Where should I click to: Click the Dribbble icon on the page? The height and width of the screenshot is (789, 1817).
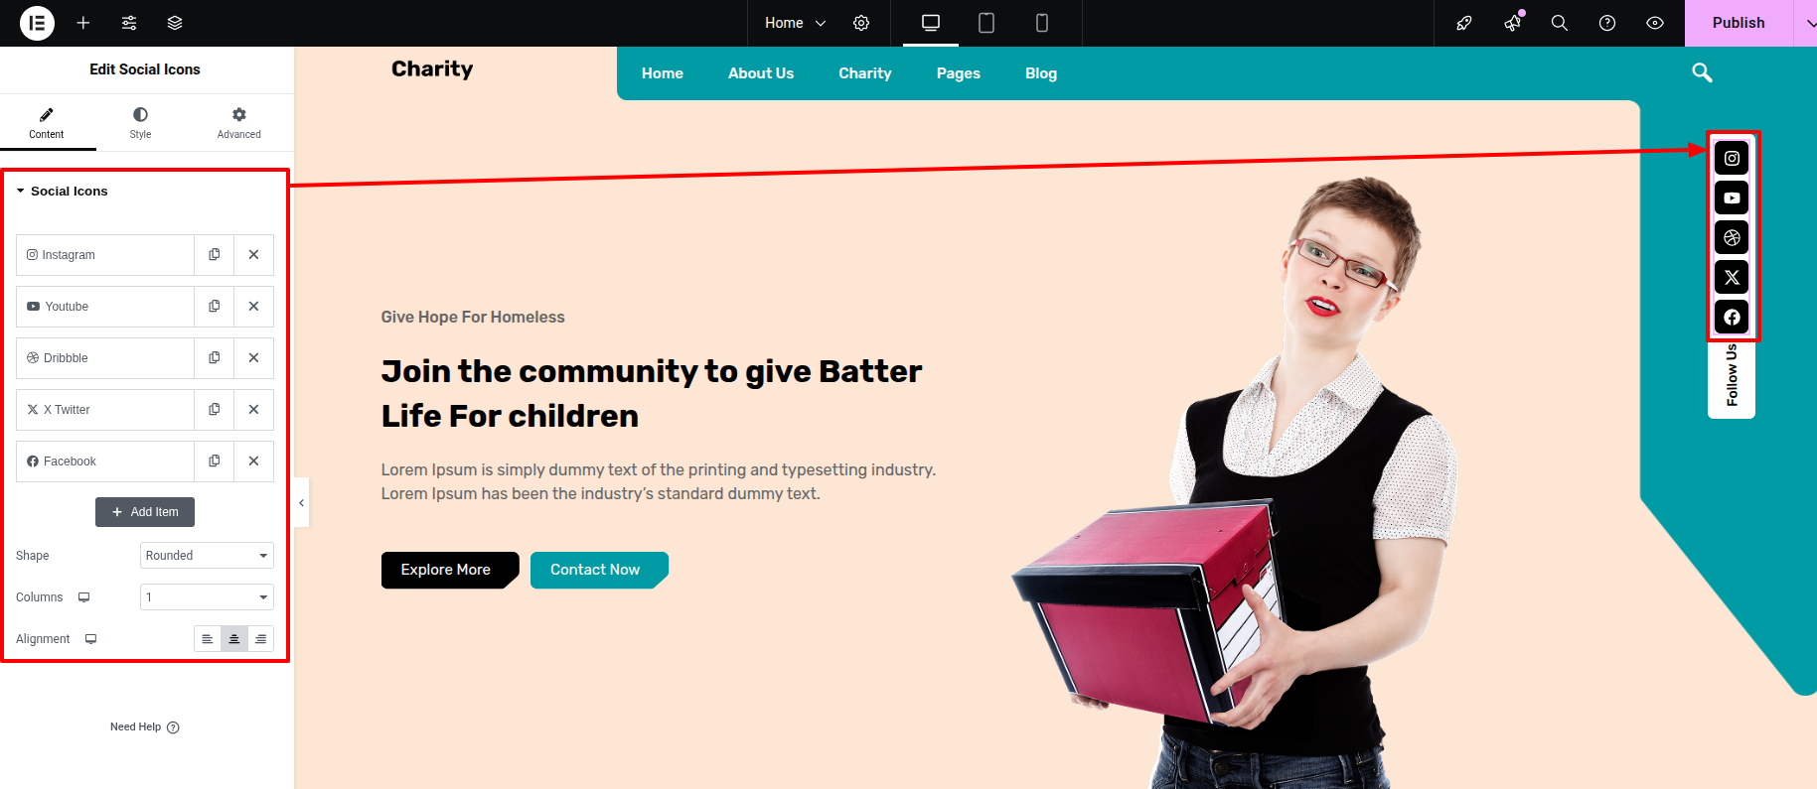1732,237
